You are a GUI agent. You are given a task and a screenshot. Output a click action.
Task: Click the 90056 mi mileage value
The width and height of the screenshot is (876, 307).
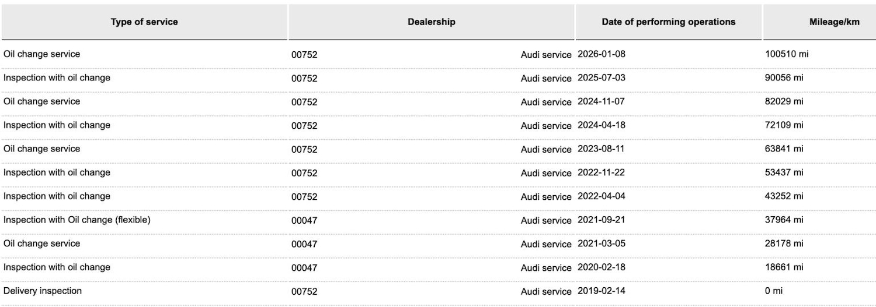click(x=784, y=77)
